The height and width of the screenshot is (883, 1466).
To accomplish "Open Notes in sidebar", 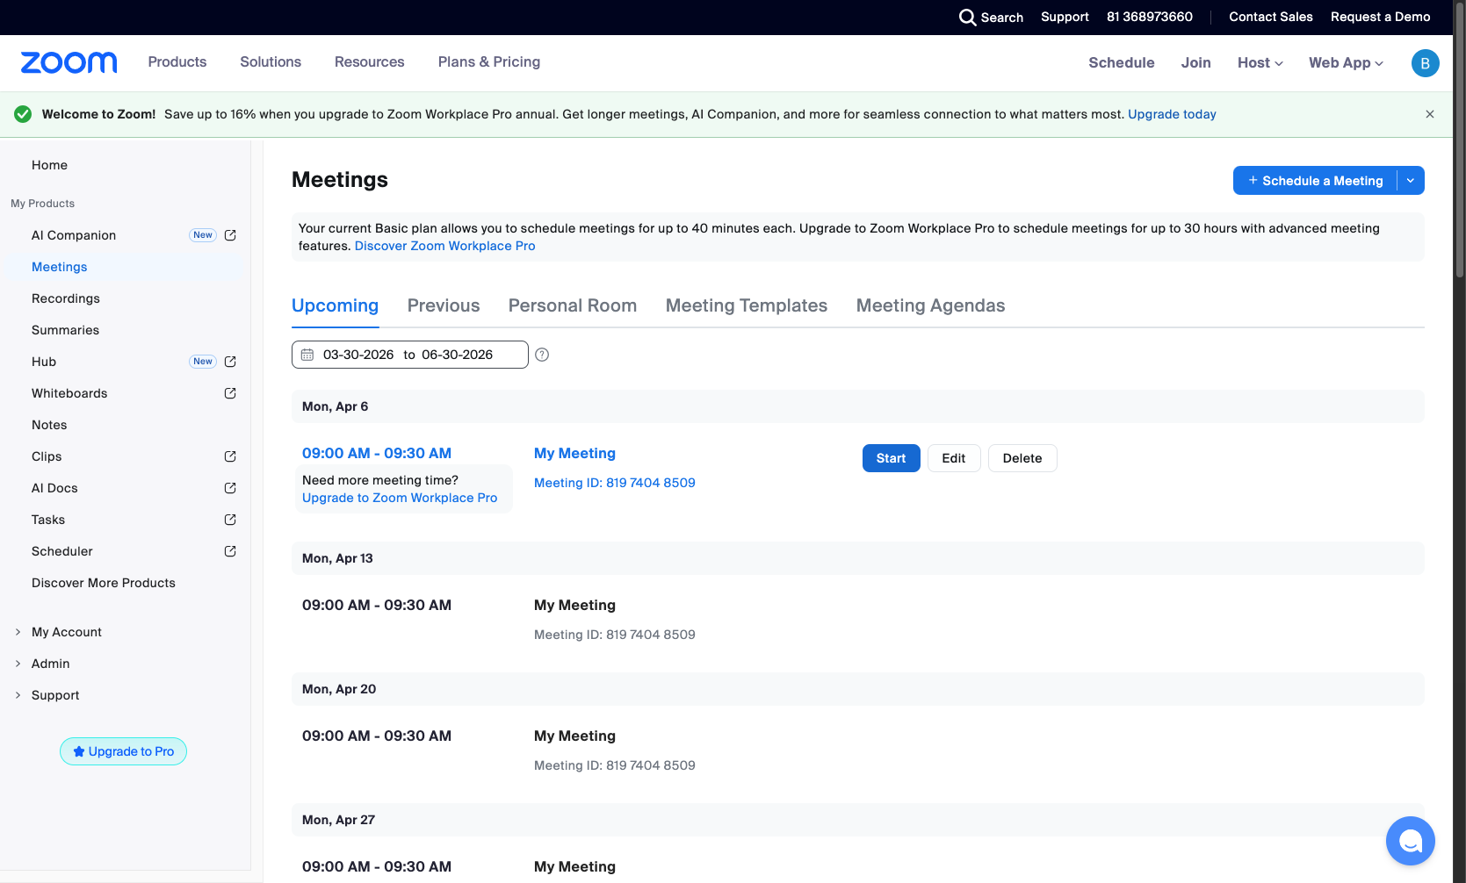I will coord(49,425).
